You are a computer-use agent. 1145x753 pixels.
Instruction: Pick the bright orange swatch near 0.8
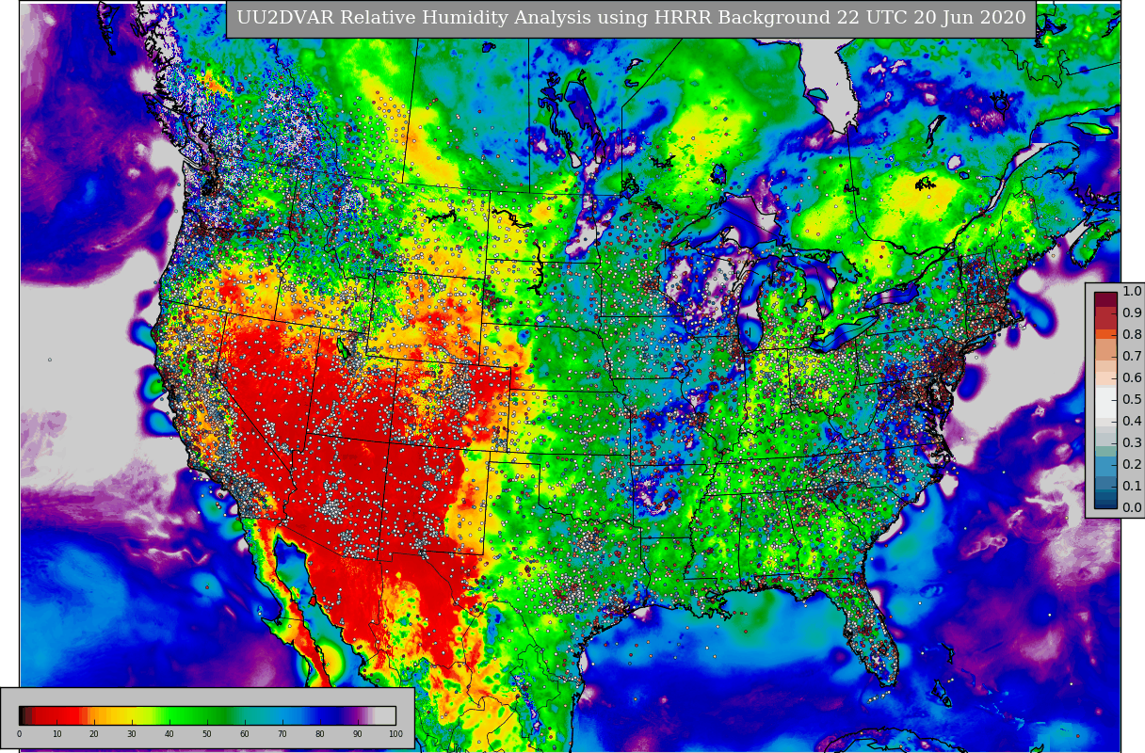pos(1106,334)
